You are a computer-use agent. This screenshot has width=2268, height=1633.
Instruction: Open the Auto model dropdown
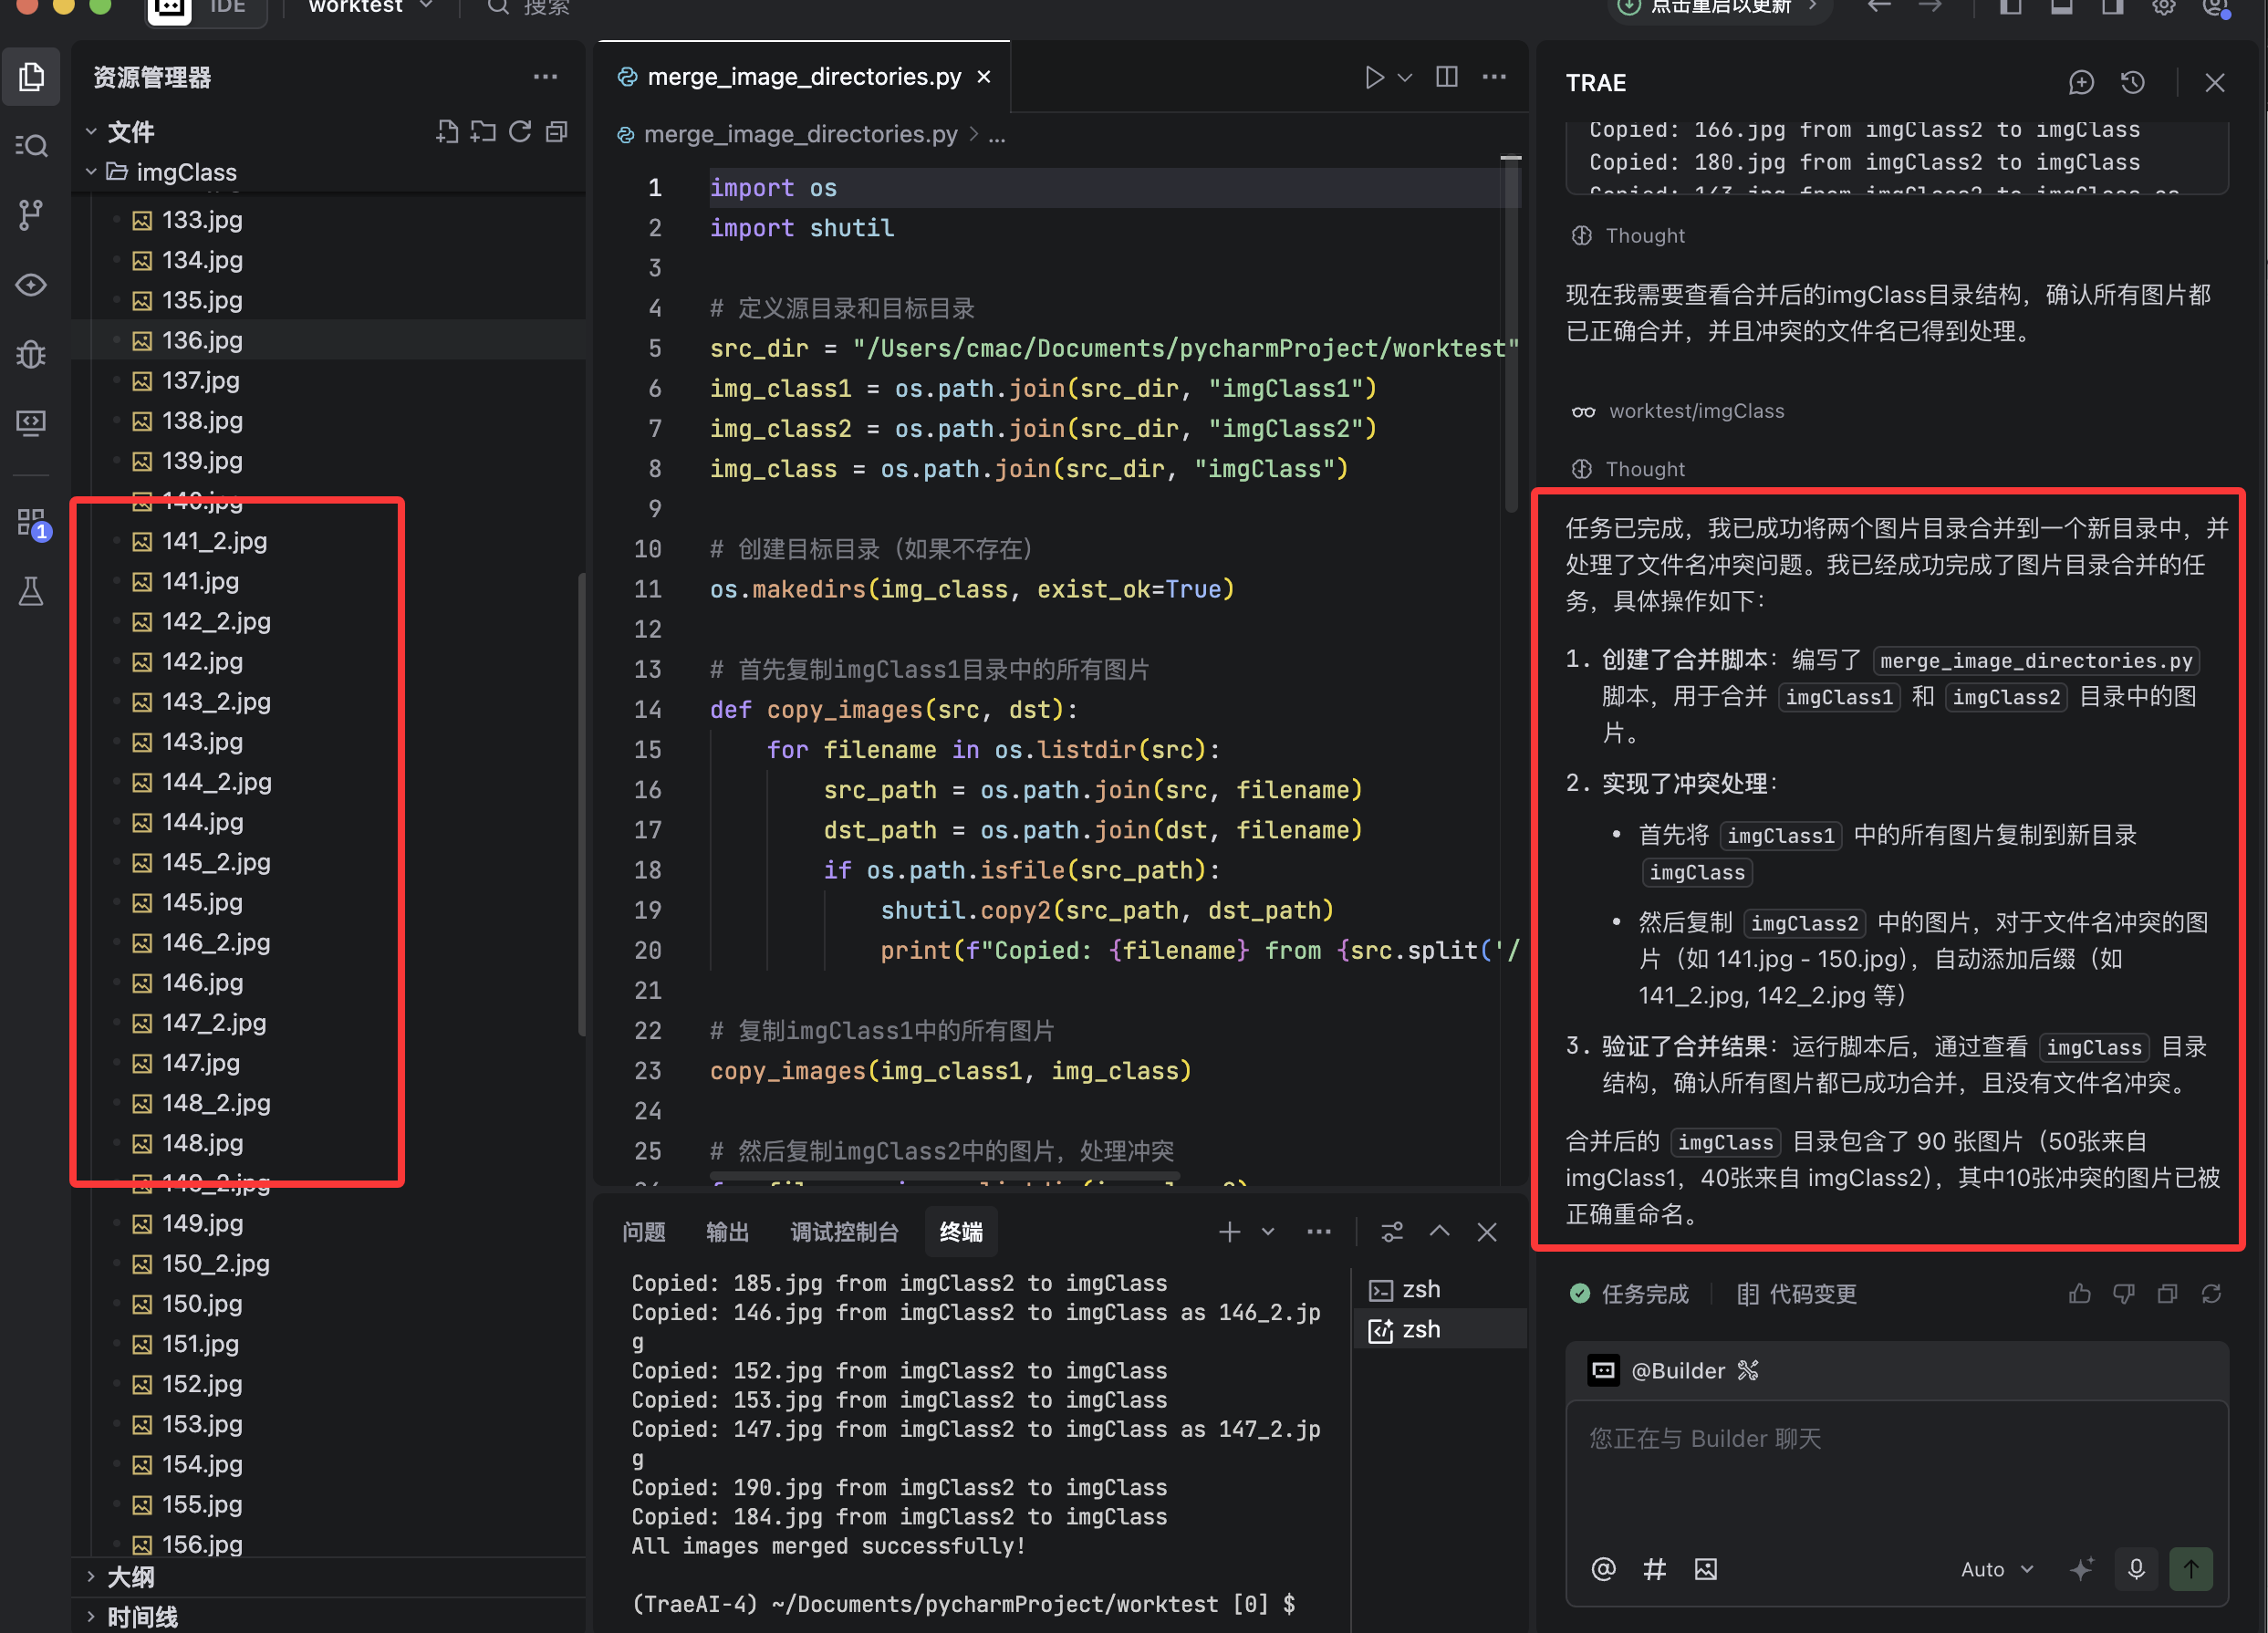pyautogui.click(x=1996, y=1568)
